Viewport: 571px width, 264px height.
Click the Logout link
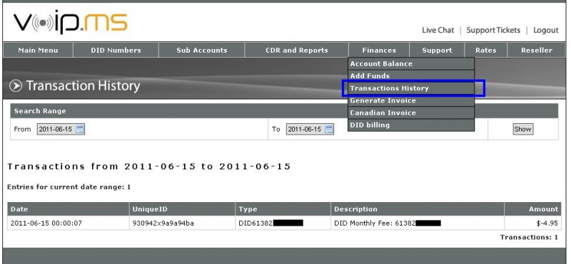point(545,30)
